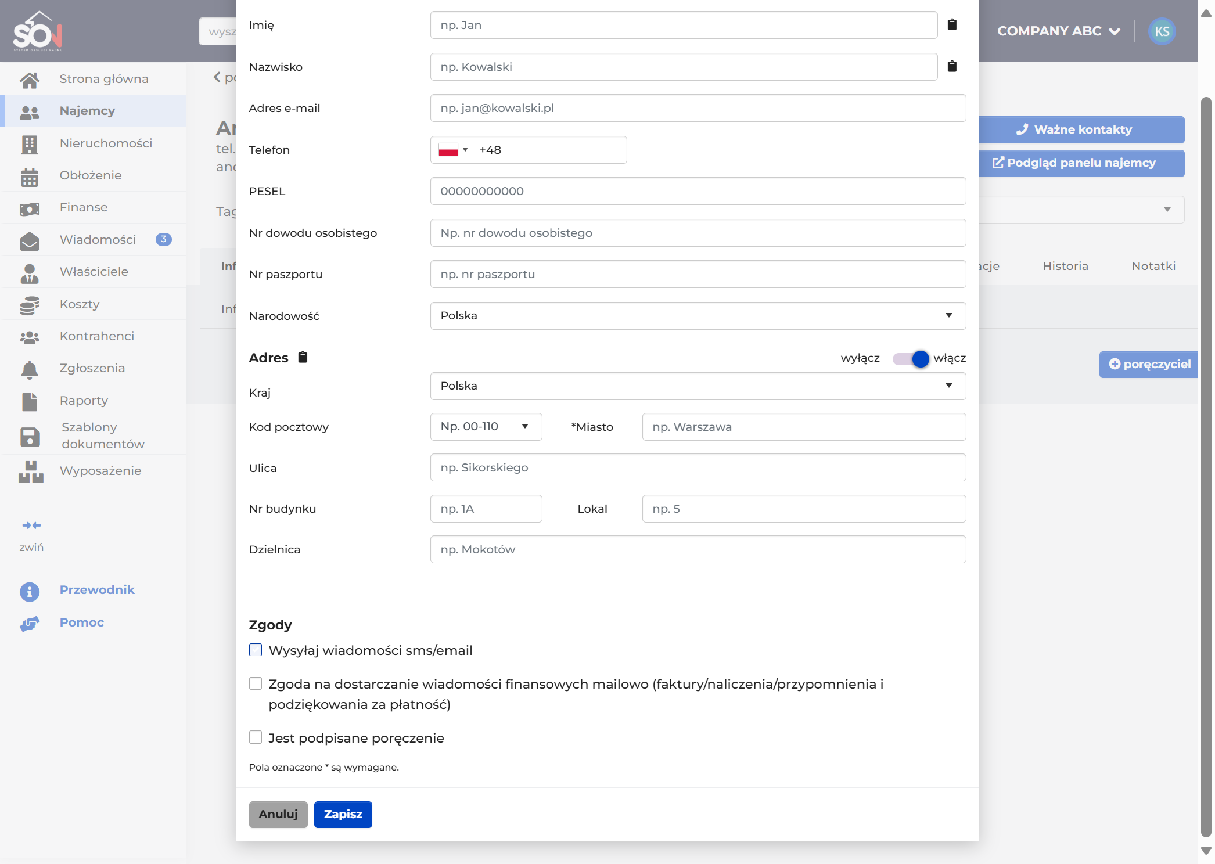Click the Zgłoszenia bell icon
This screenshot has width=1215, height=864.
coord(30,369)
